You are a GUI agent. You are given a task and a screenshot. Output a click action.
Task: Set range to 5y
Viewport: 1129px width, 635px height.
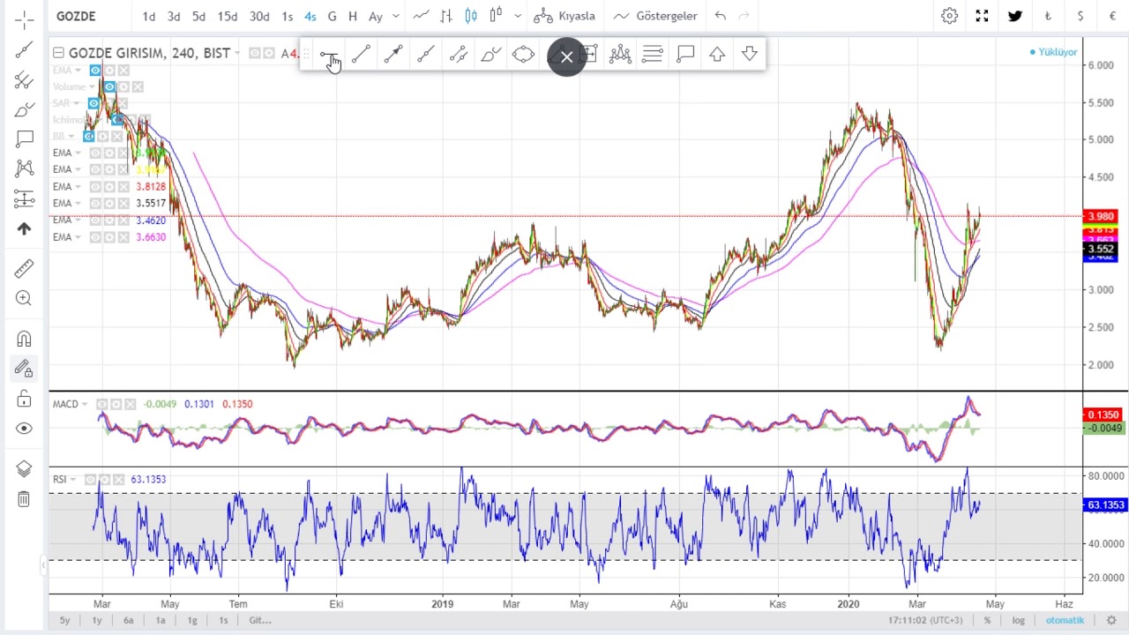65,620
